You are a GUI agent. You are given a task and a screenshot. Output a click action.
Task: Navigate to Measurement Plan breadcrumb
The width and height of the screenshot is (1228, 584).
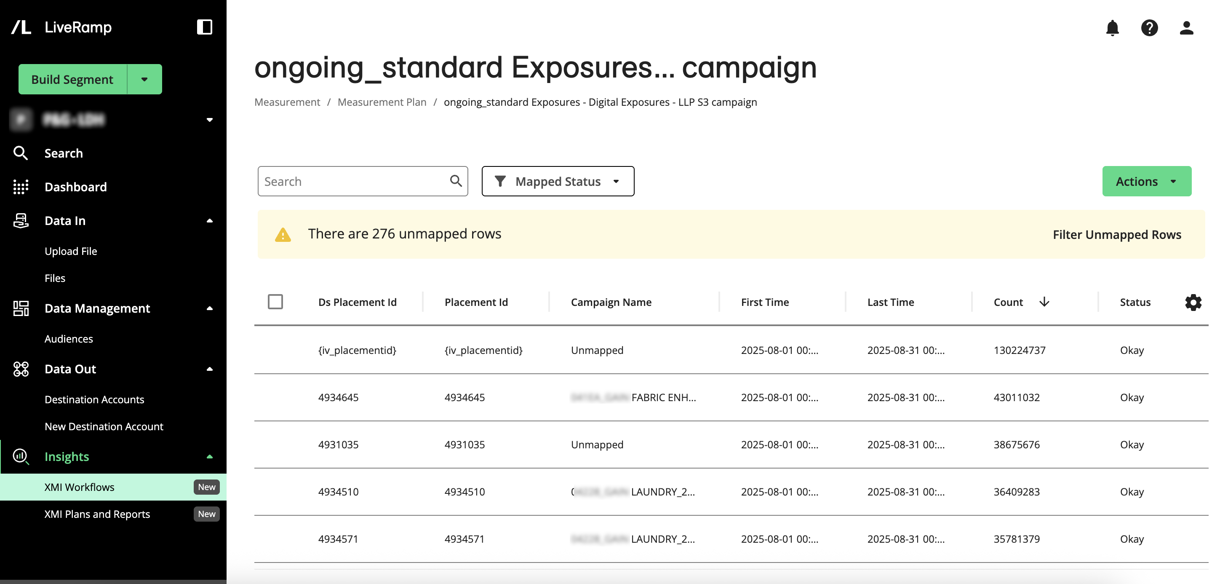click(x=382, y=102)
